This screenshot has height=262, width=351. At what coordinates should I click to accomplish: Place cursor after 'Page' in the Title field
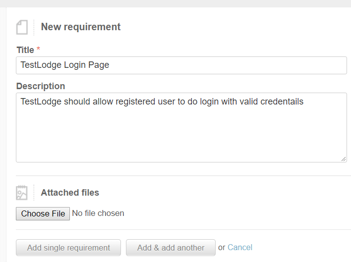click(x=110, y=65)
